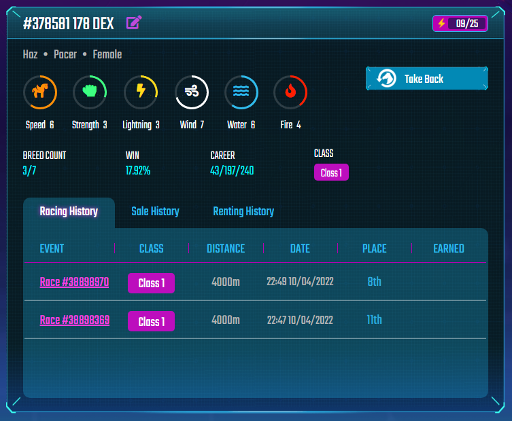Click the breed count value 3/7
Viewport: 512px width, 421px height.
click(29, 170)
